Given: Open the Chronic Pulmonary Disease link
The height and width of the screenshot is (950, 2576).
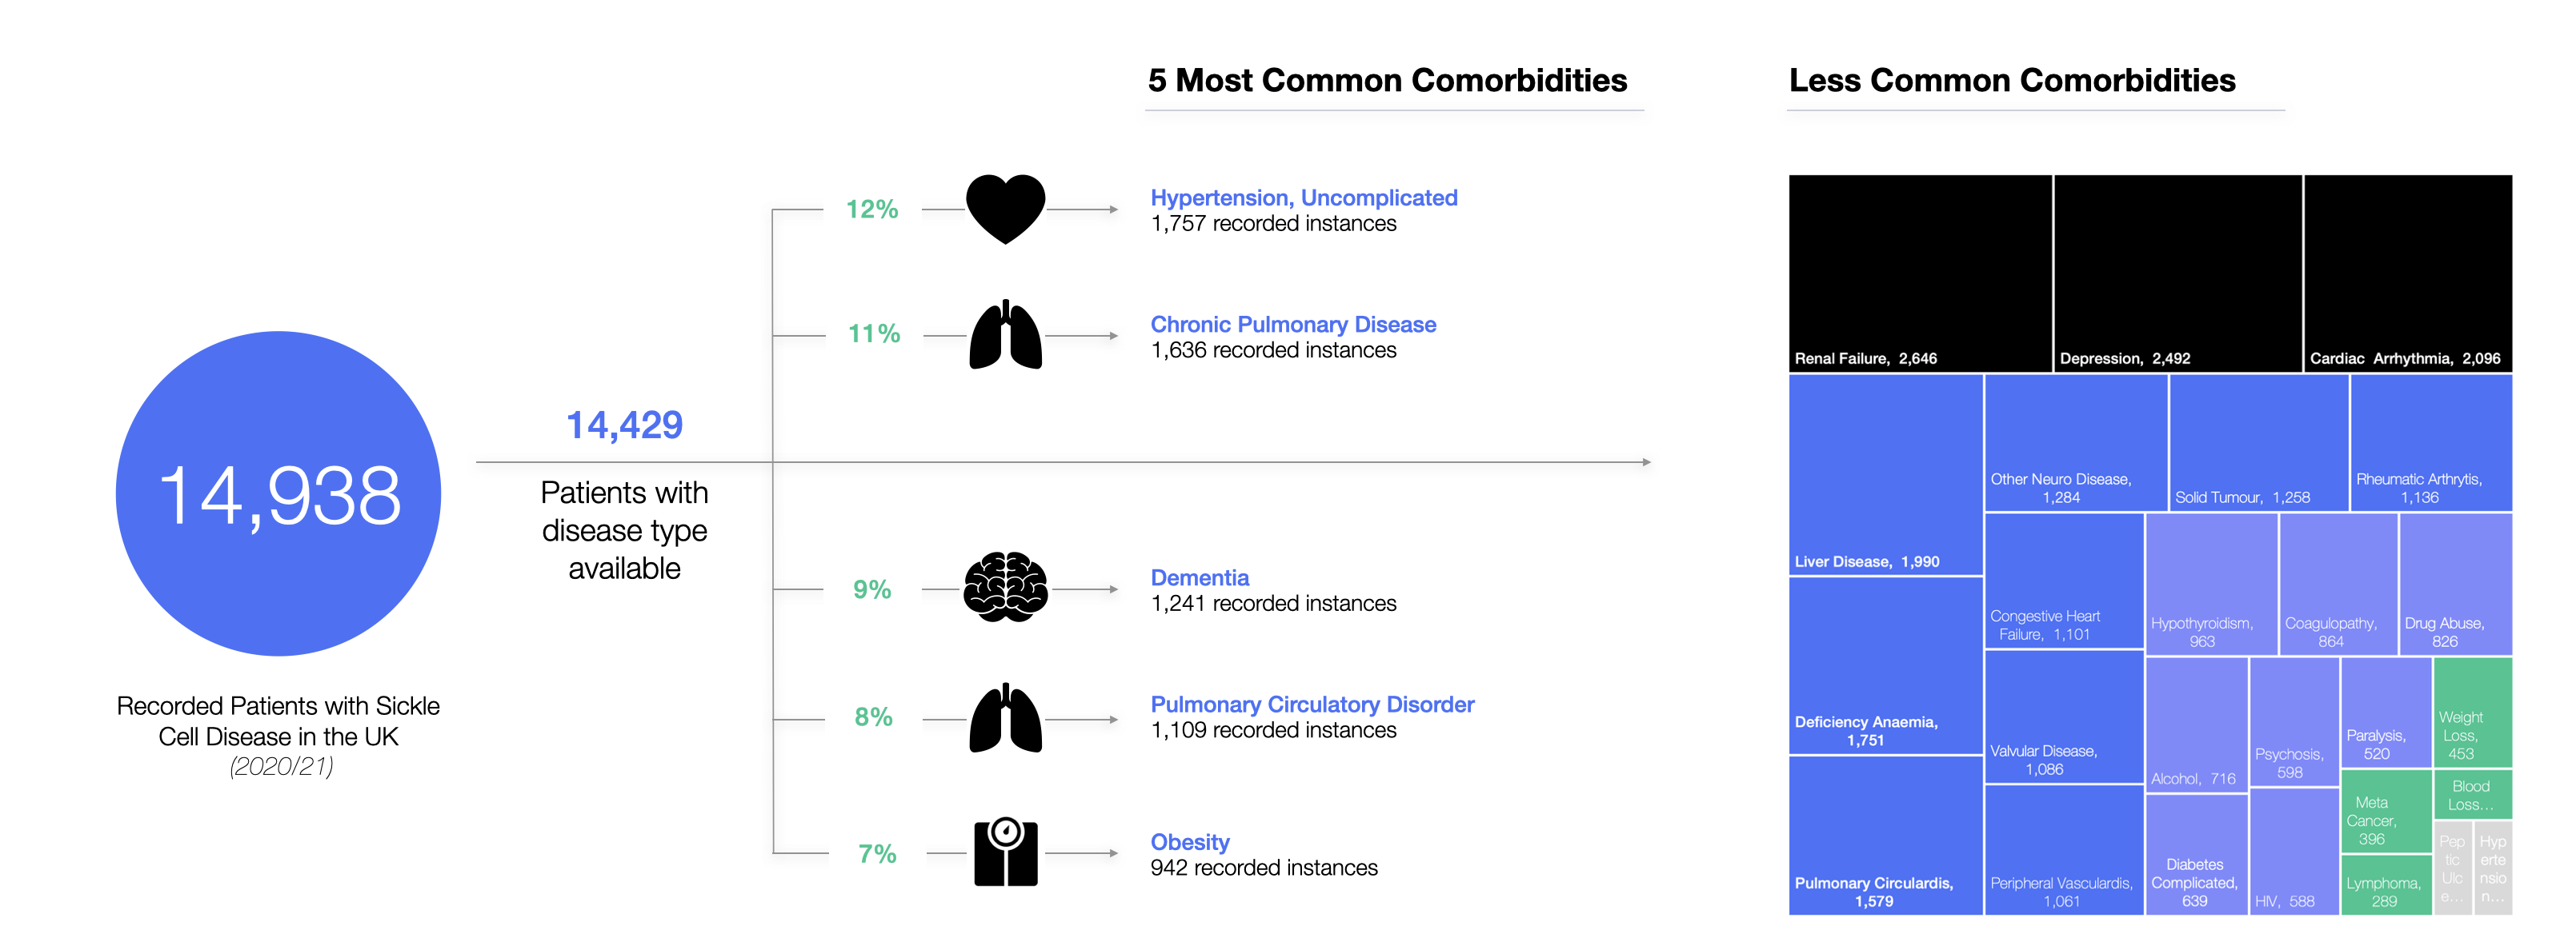Looking at the screenshot, I should coord(1292,325).
